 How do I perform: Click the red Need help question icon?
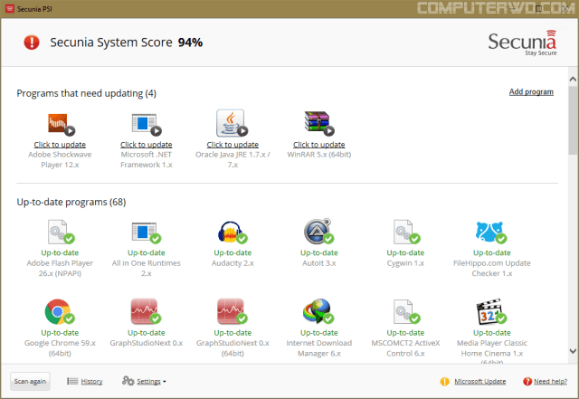[x=527, y=381]
